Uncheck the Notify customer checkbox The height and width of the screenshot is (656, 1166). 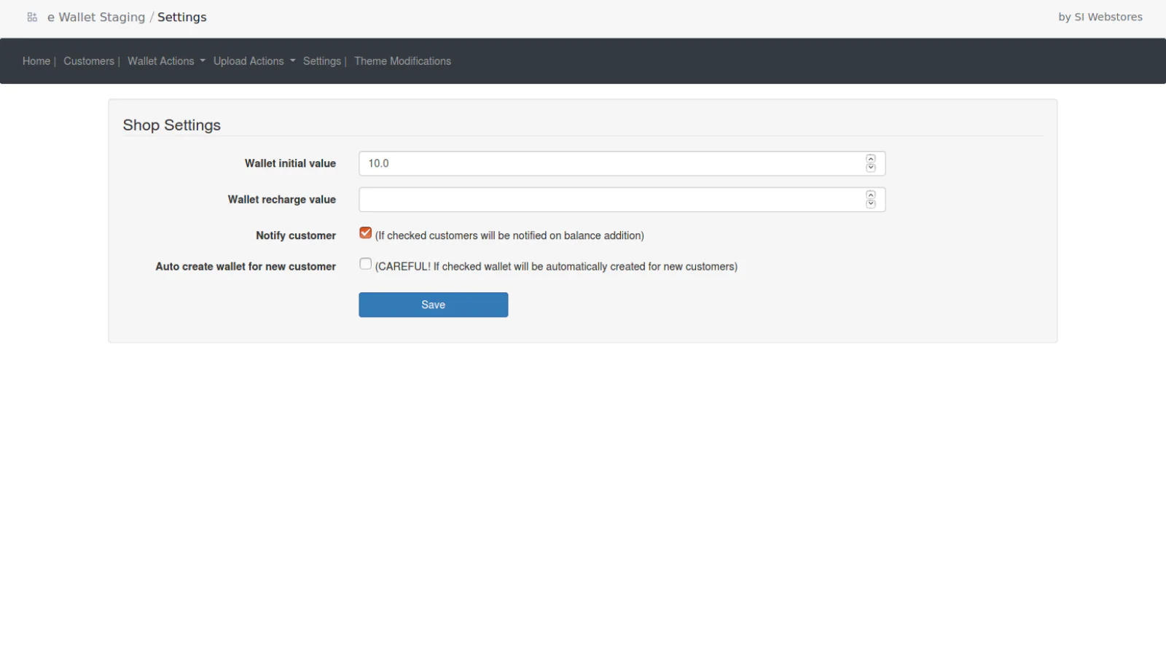[x=365, y=233]
